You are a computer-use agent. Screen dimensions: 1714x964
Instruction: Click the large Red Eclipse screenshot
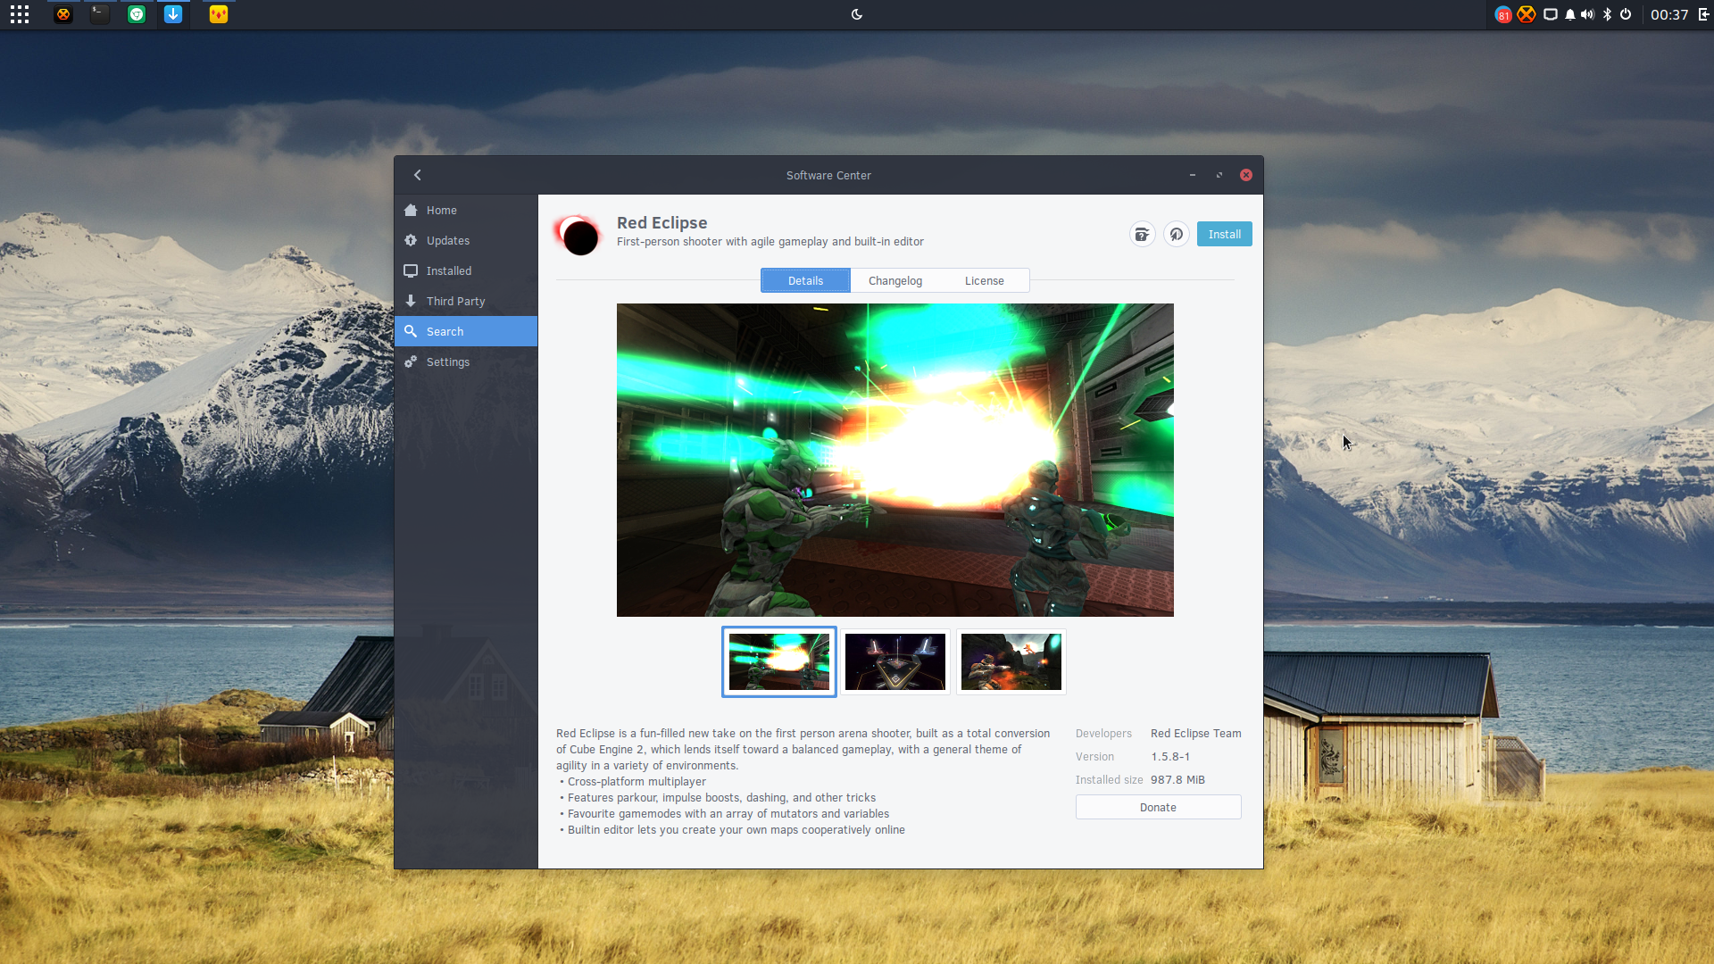pos(894,460)
